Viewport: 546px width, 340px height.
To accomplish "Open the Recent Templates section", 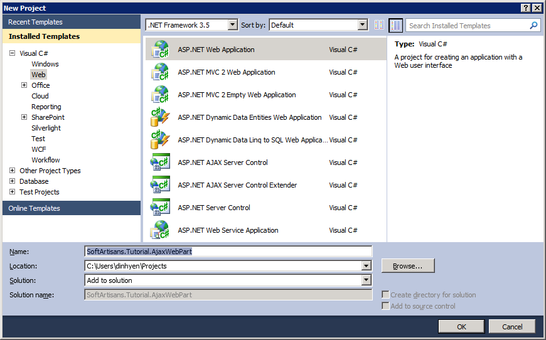I will click(x=72, y=22).
